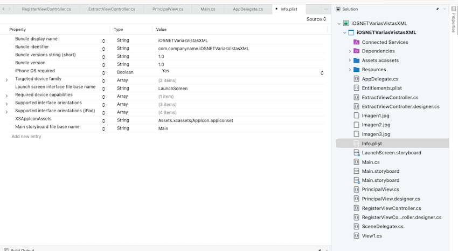
Task: Open ExtractViewController.cs from the Solution tree
Action: (390, 97)
